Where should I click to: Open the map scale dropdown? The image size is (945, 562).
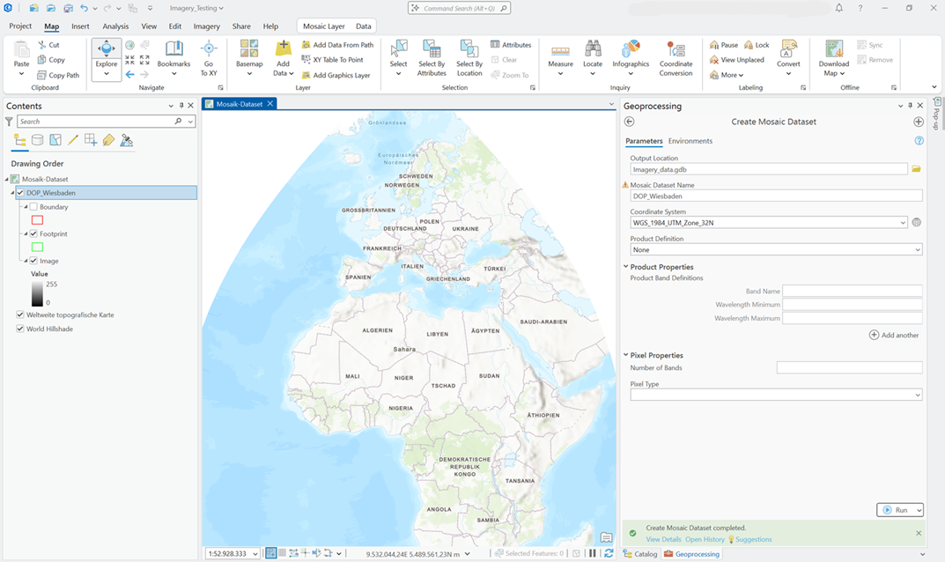tap(255, 553)
